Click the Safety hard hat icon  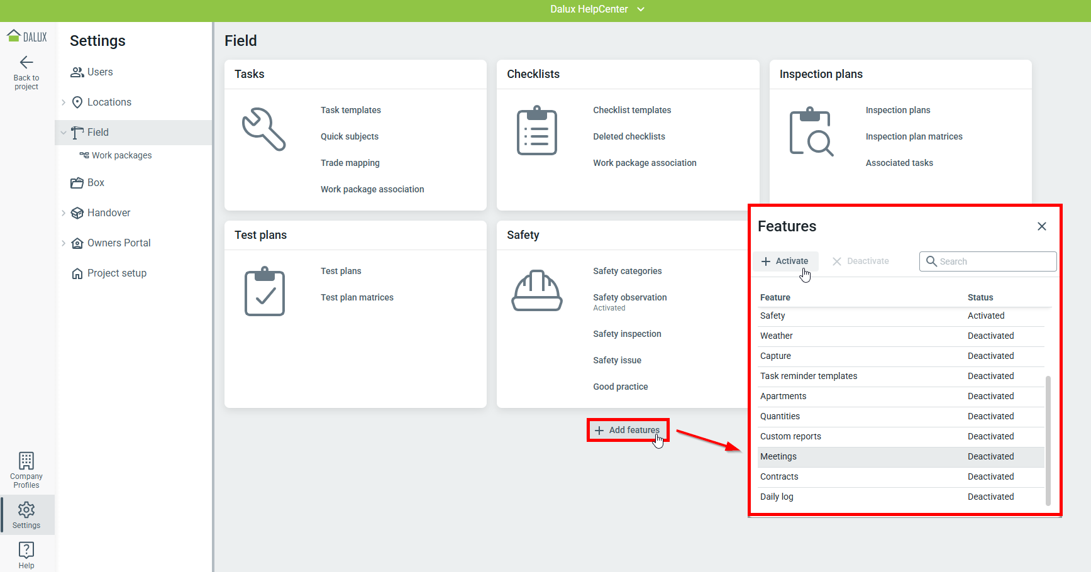536,291
